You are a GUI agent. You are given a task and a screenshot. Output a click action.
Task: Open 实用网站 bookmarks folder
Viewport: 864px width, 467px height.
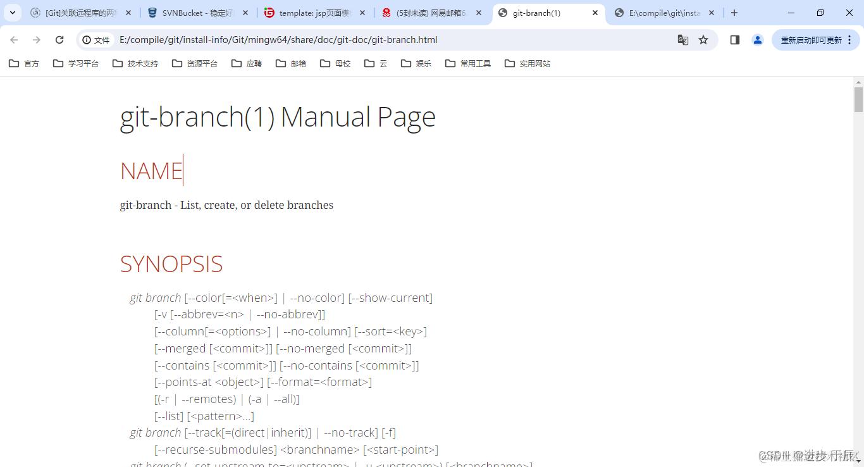[x=528, y=63]
